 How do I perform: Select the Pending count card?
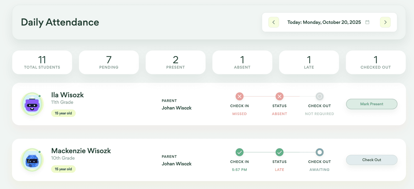click(109, 62)
